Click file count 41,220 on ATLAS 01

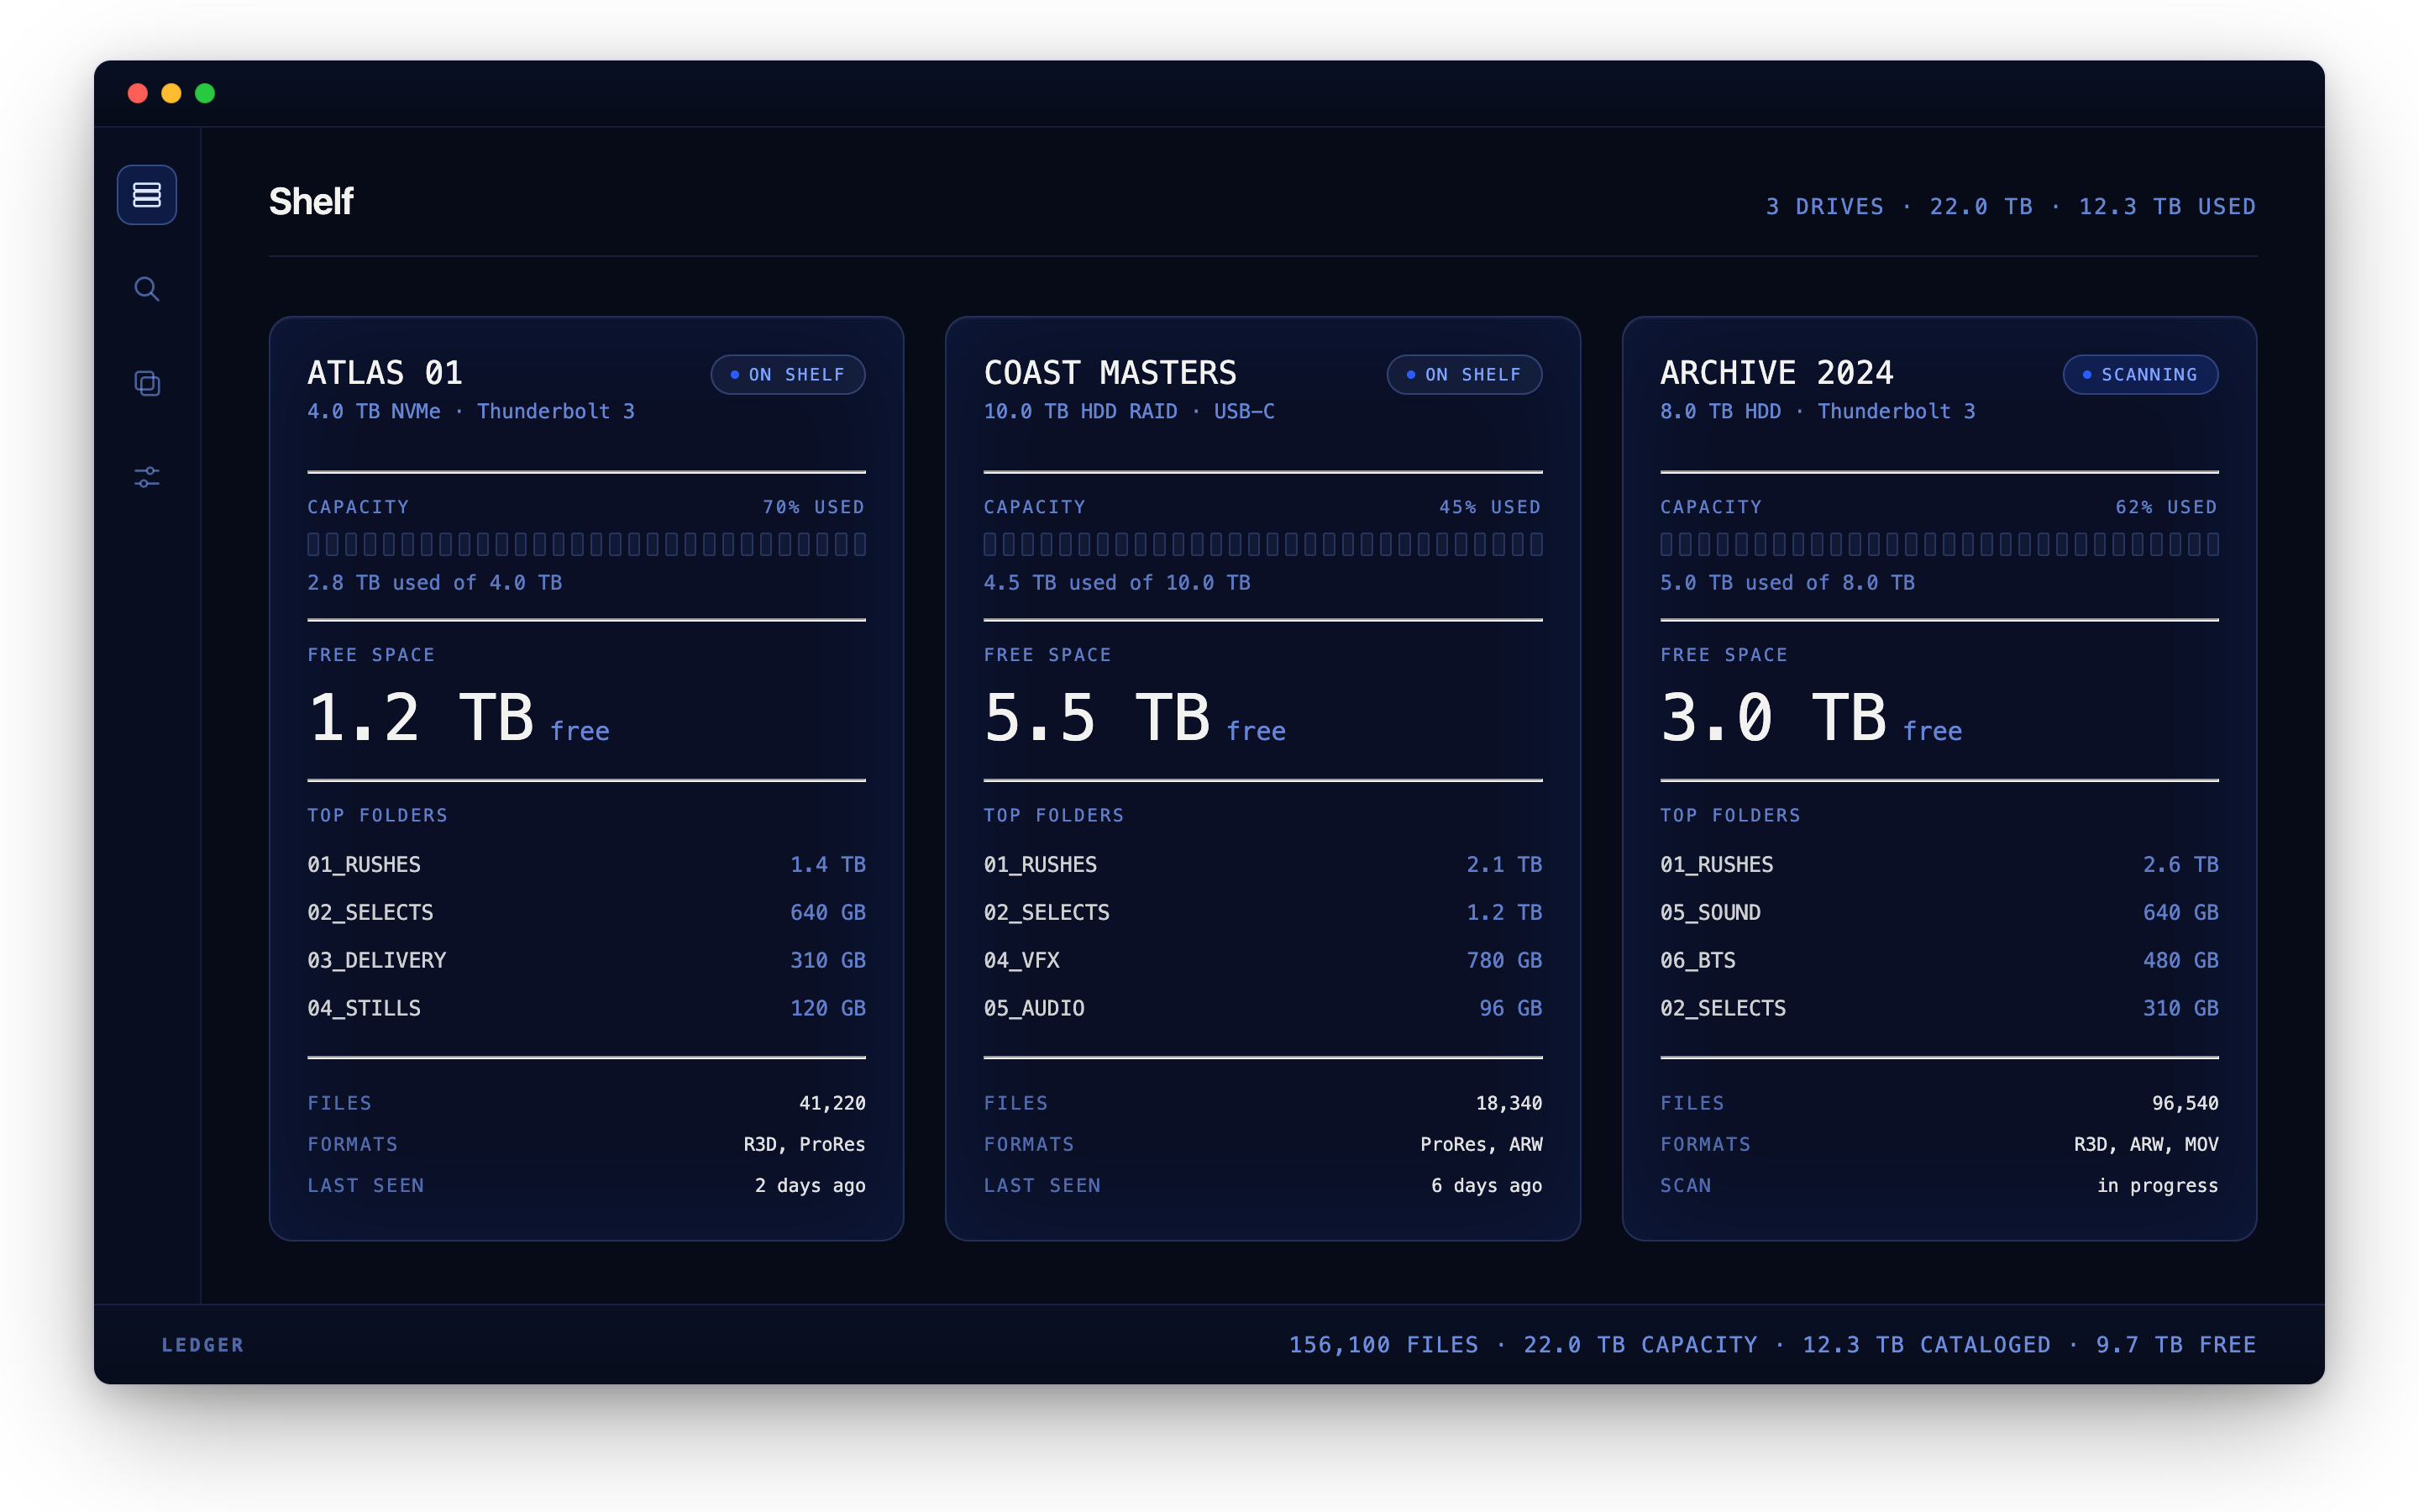(x=832, y=1103)
